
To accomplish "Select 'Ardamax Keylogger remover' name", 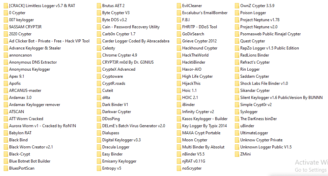I will pos(34,105).
